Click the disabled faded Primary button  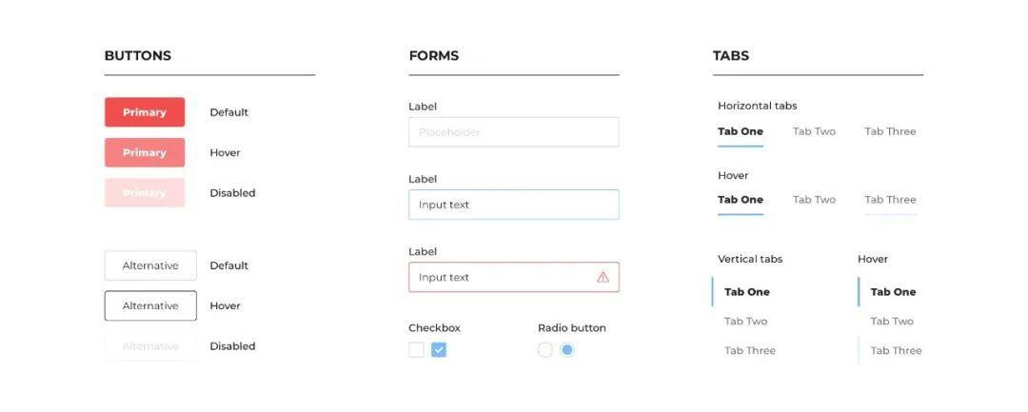pyautogui.click(x=145, y=193)
